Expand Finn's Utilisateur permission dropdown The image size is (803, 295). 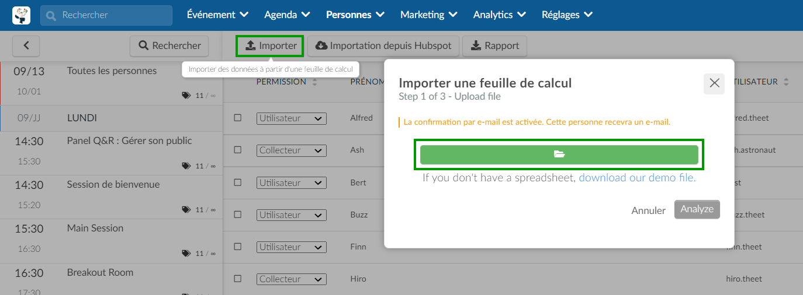(x=291, y=247)
